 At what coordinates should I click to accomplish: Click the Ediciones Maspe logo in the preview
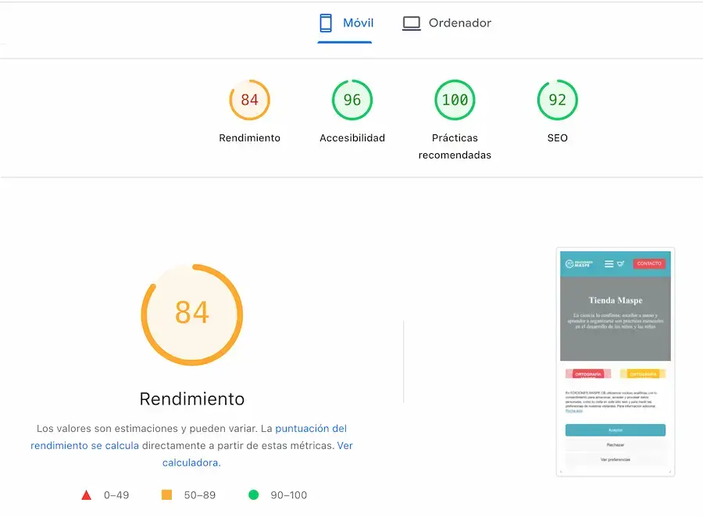580,264
